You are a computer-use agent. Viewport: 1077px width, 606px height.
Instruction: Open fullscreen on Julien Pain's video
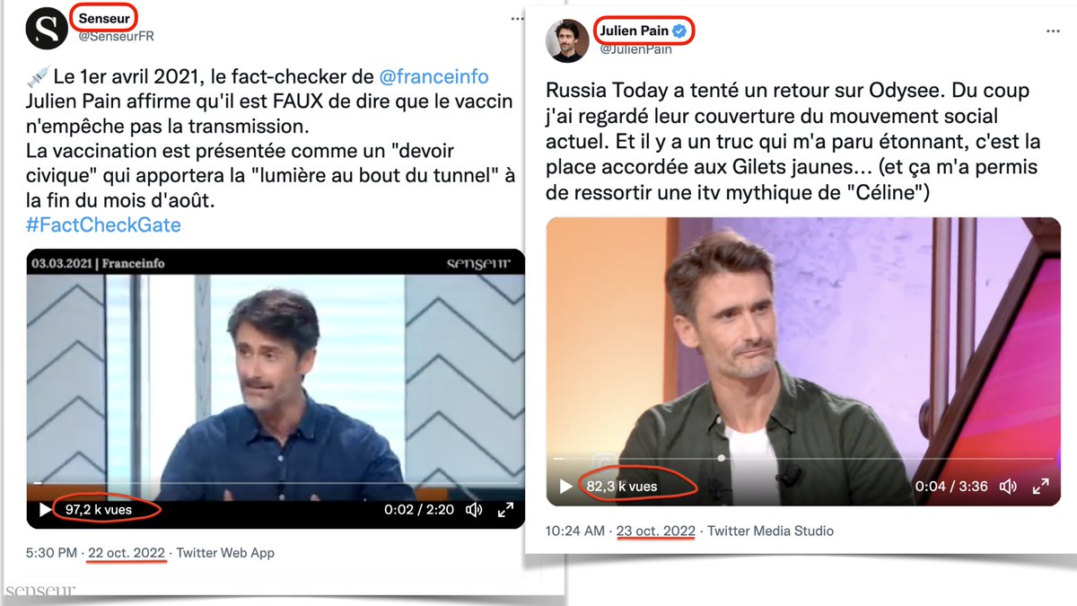coord(1040,487)
